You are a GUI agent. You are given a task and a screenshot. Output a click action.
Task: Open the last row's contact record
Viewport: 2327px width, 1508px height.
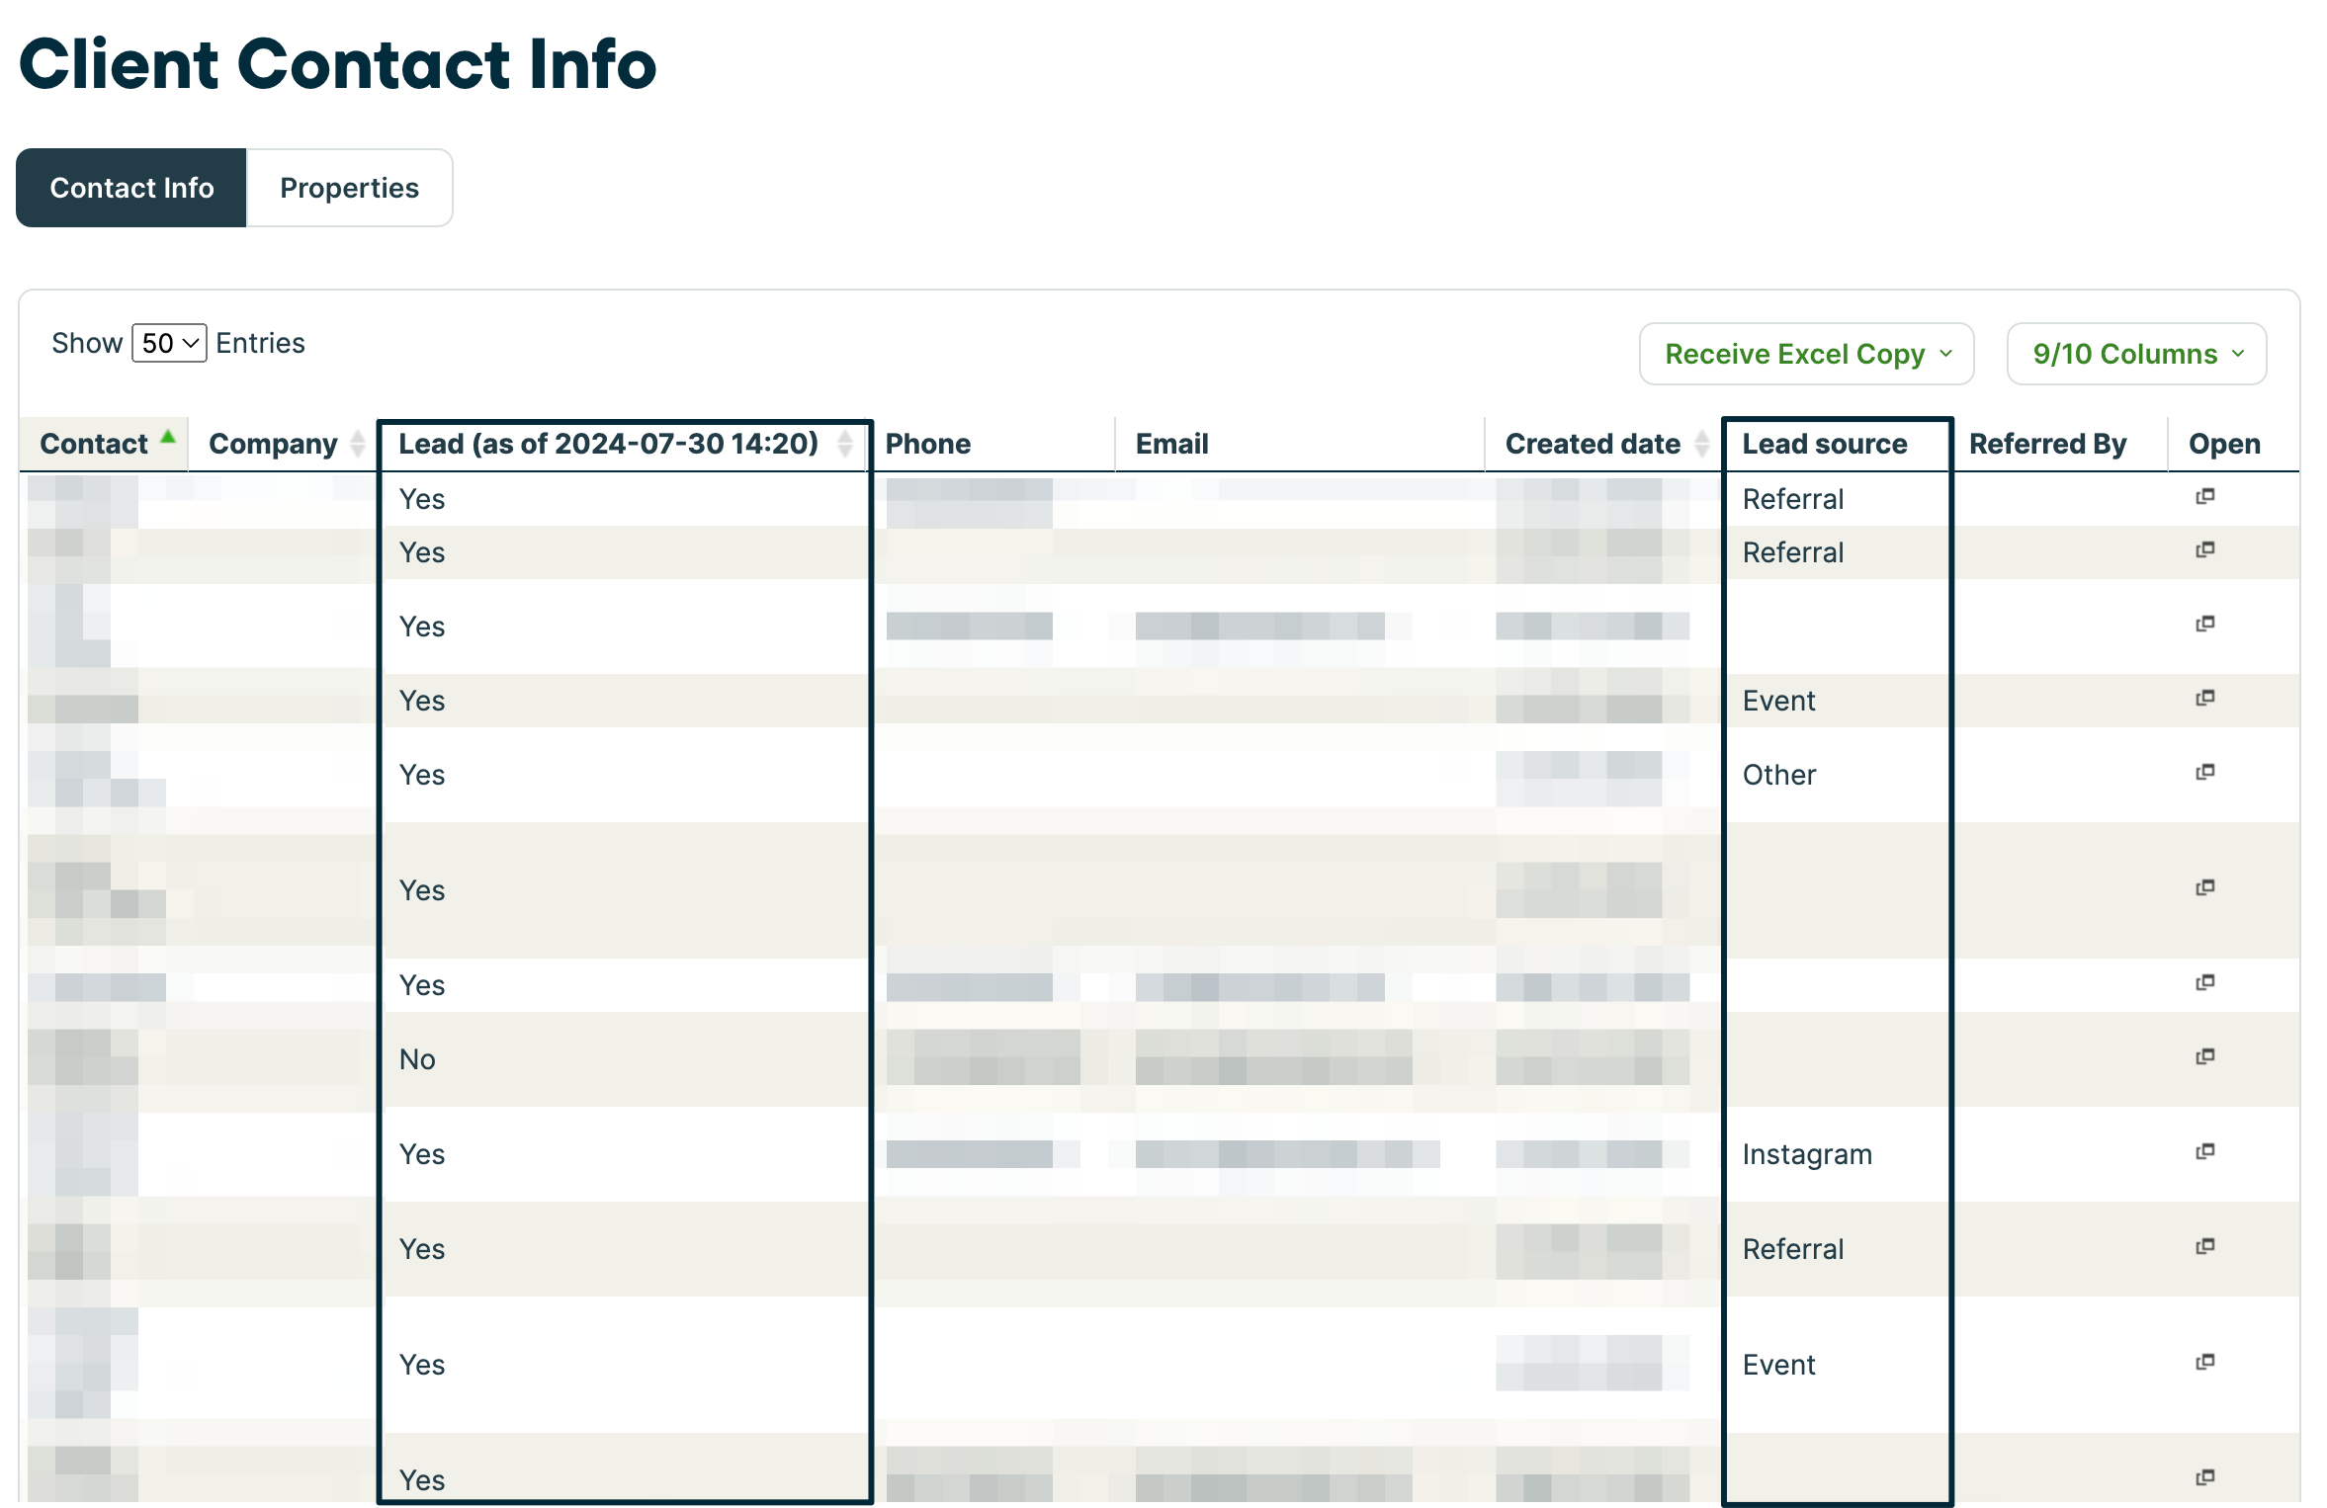2204,1477
